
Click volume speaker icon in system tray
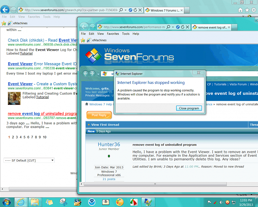222,202
